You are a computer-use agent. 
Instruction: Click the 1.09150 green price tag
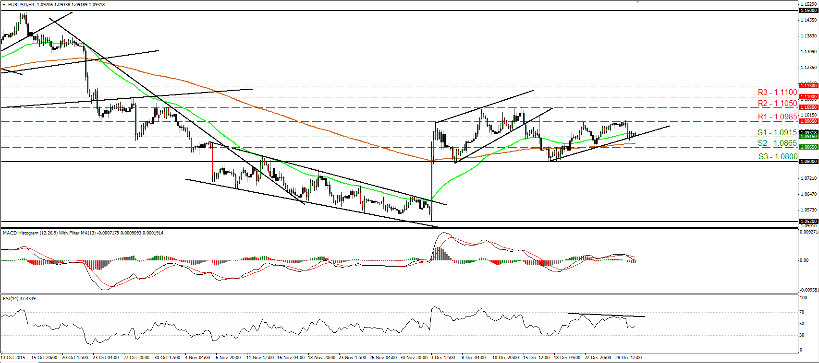click(808, 137)
